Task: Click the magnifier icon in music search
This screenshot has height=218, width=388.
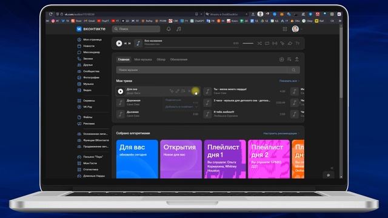Action: point(293,70)
